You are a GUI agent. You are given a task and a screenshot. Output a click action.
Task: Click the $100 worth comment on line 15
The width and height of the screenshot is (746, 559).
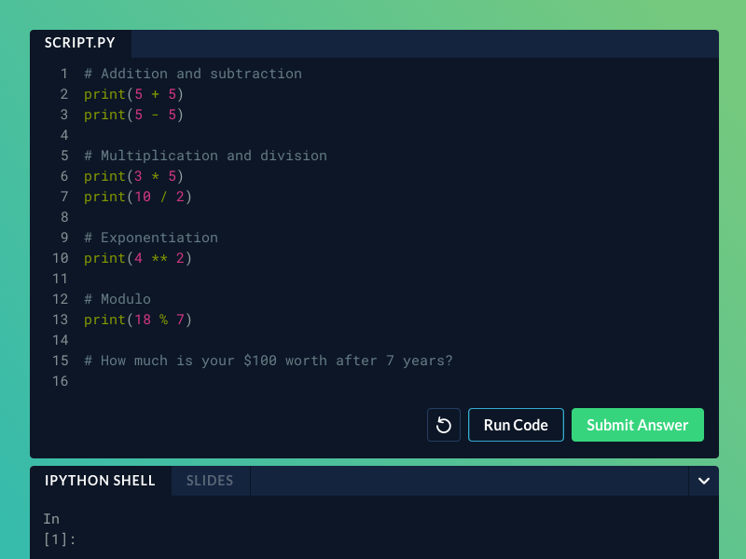tap(268, 361)
